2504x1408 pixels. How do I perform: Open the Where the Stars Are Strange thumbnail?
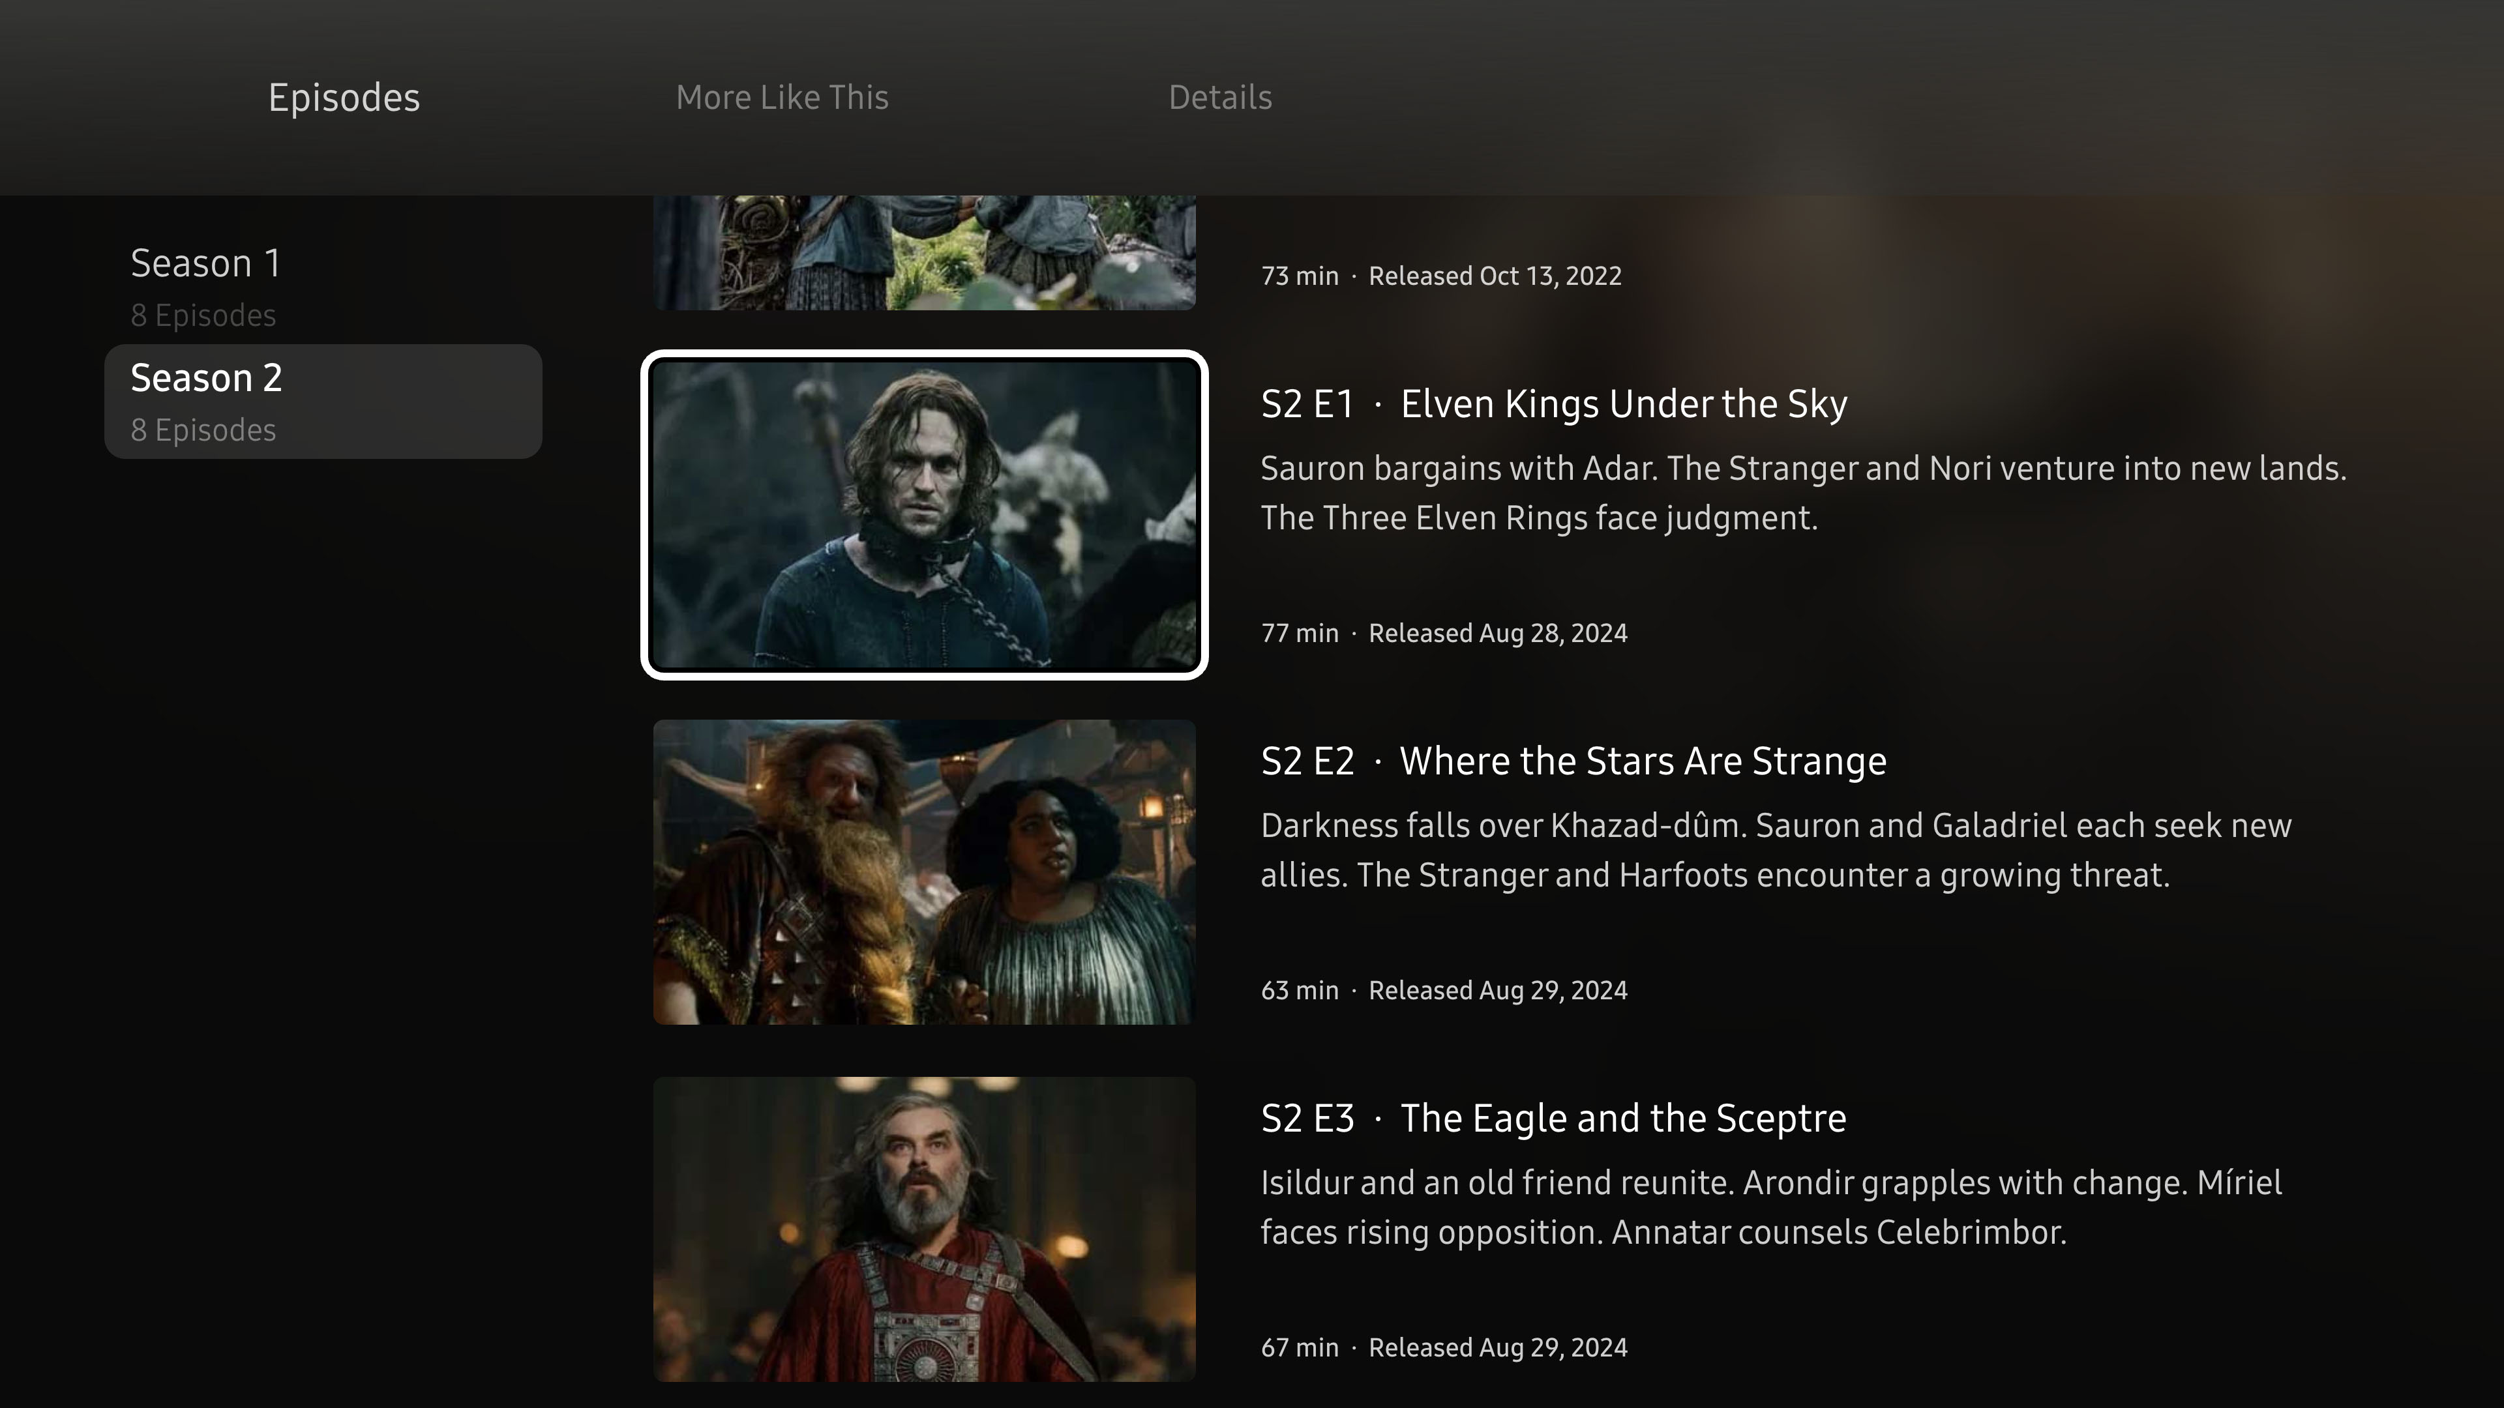(x=925, y=872)
